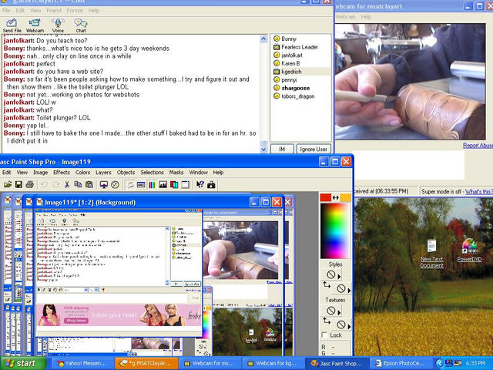Pick a color from the rainbow color picker
This screenshot has width=493, height=370.
335,230
